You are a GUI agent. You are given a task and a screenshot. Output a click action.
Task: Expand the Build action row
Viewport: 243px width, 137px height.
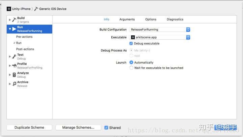10,20
